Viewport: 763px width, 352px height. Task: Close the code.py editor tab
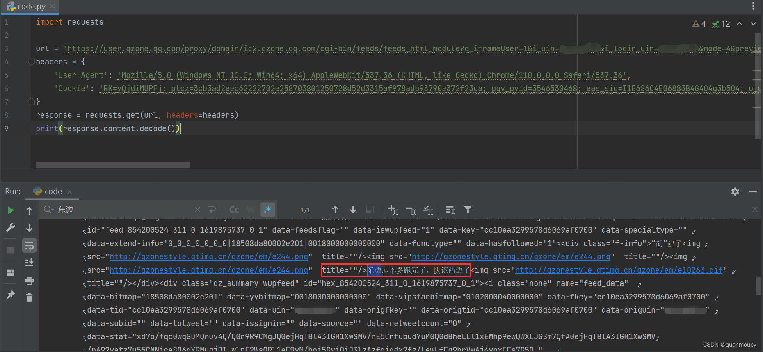click(52, 6)
